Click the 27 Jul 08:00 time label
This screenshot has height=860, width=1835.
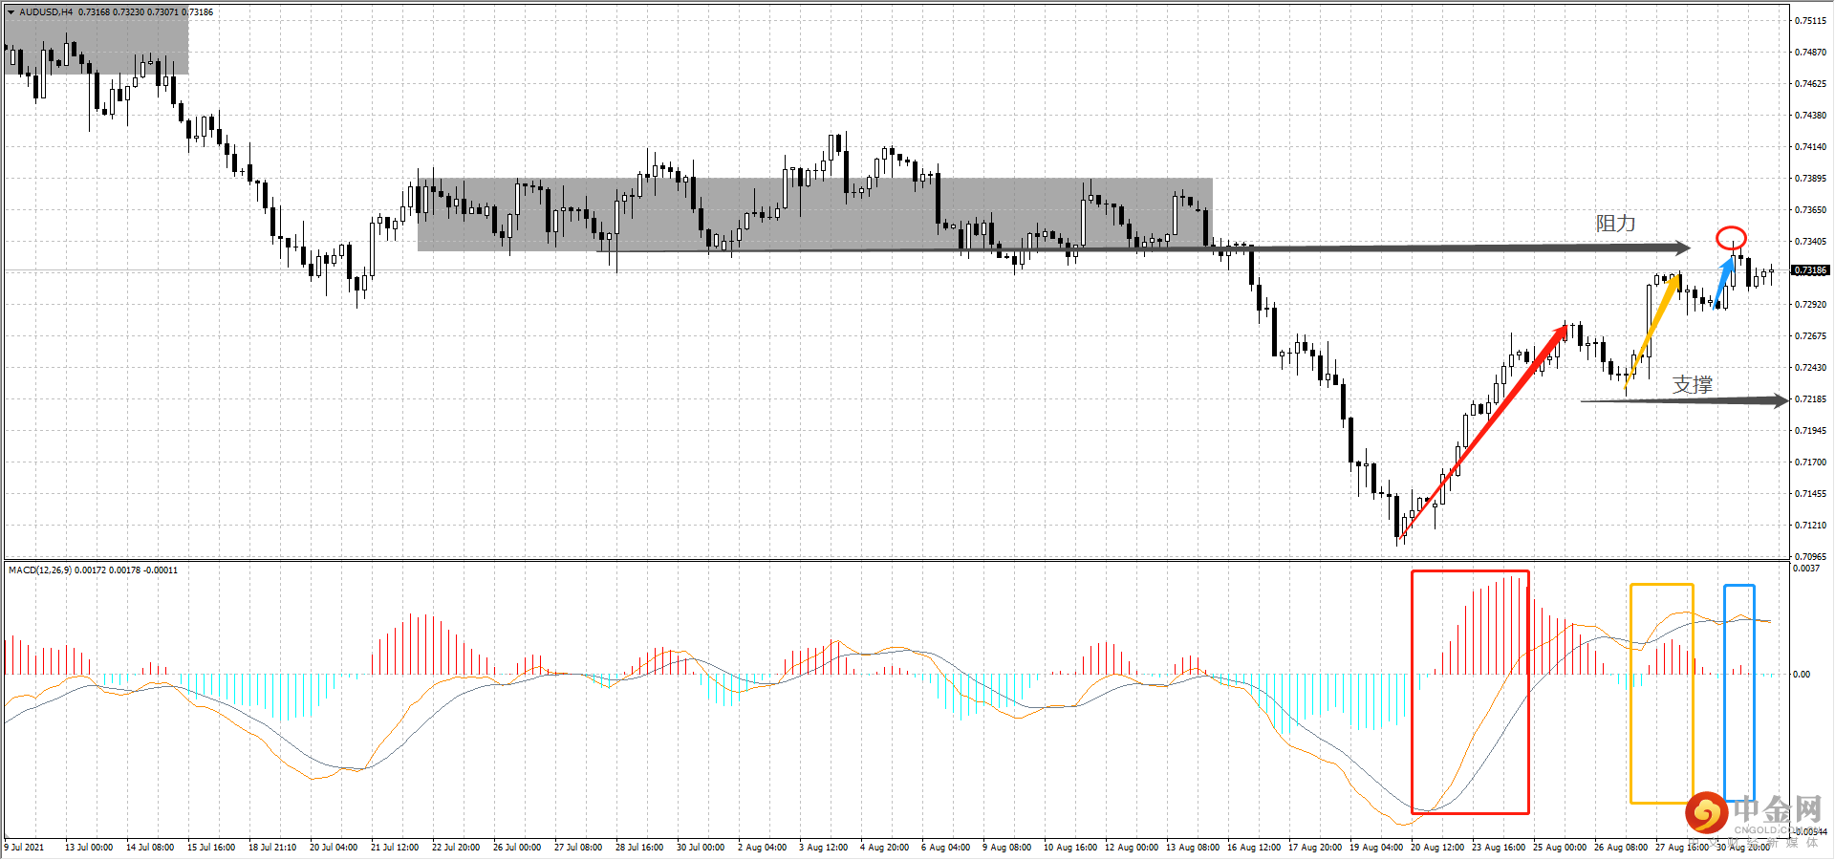coord(578,848)
